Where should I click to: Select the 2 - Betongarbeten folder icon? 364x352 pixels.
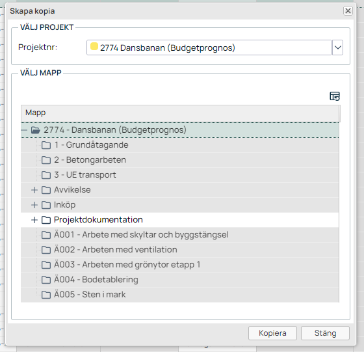[46, 160]
